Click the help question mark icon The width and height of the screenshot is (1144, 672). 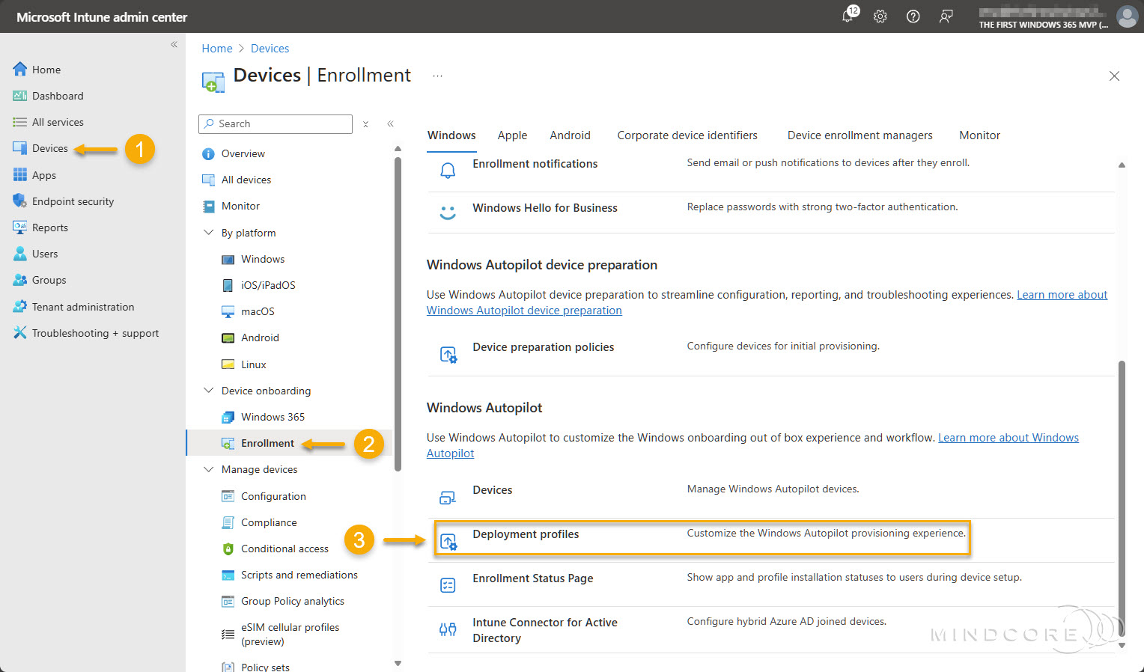click(913, 16)
